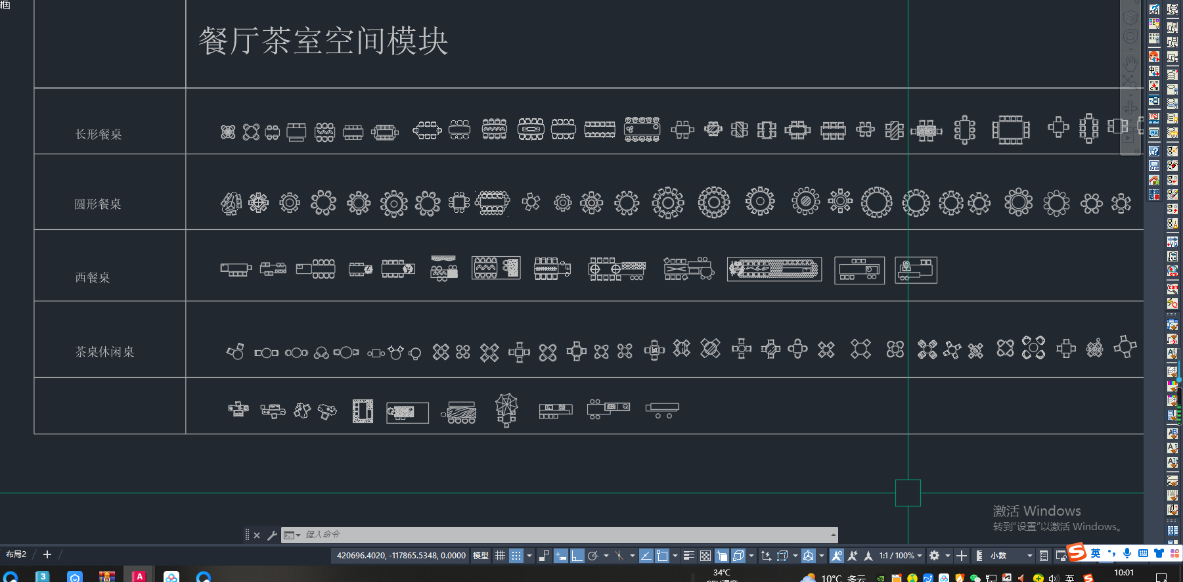Toggle 3D object snap icon
Image resolution: width=1183 pixels, height=582 pixels.
coord(738,556)
